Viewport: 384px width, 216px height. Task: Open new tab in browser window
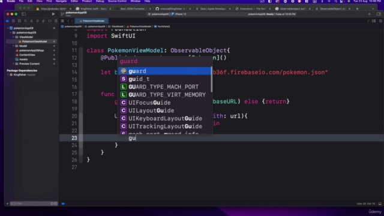point(357,9)
